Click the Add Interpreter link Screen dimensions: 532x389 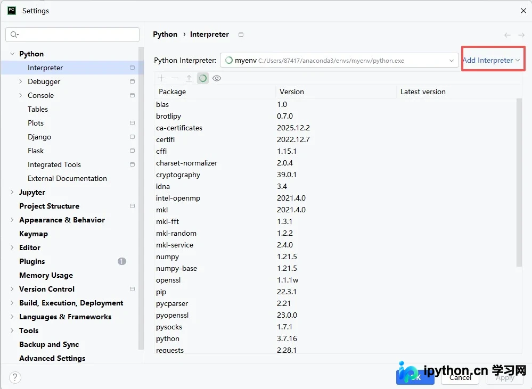click(x=491, y=60)
